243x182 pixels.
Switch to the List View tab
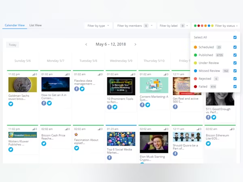tap(36, 25)
